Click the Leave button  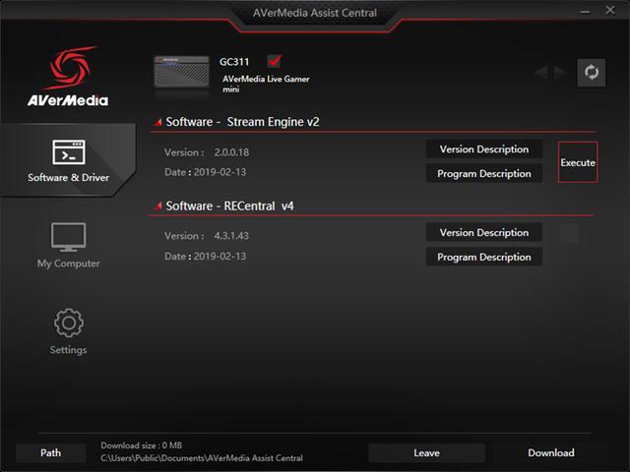[x=426, y=453]
